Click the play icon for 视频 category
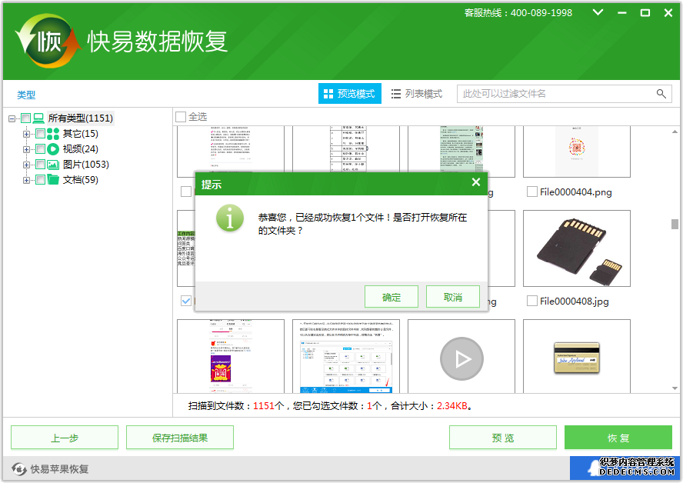683x483 pixels. [x=53, y=149]
